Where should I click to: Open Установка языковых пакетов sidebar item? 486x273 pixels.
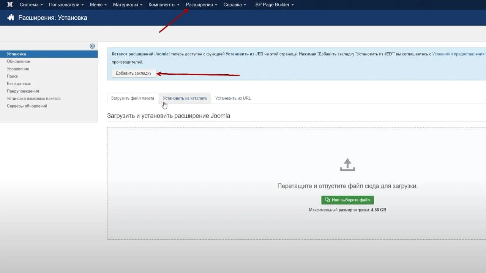[34, 99]
